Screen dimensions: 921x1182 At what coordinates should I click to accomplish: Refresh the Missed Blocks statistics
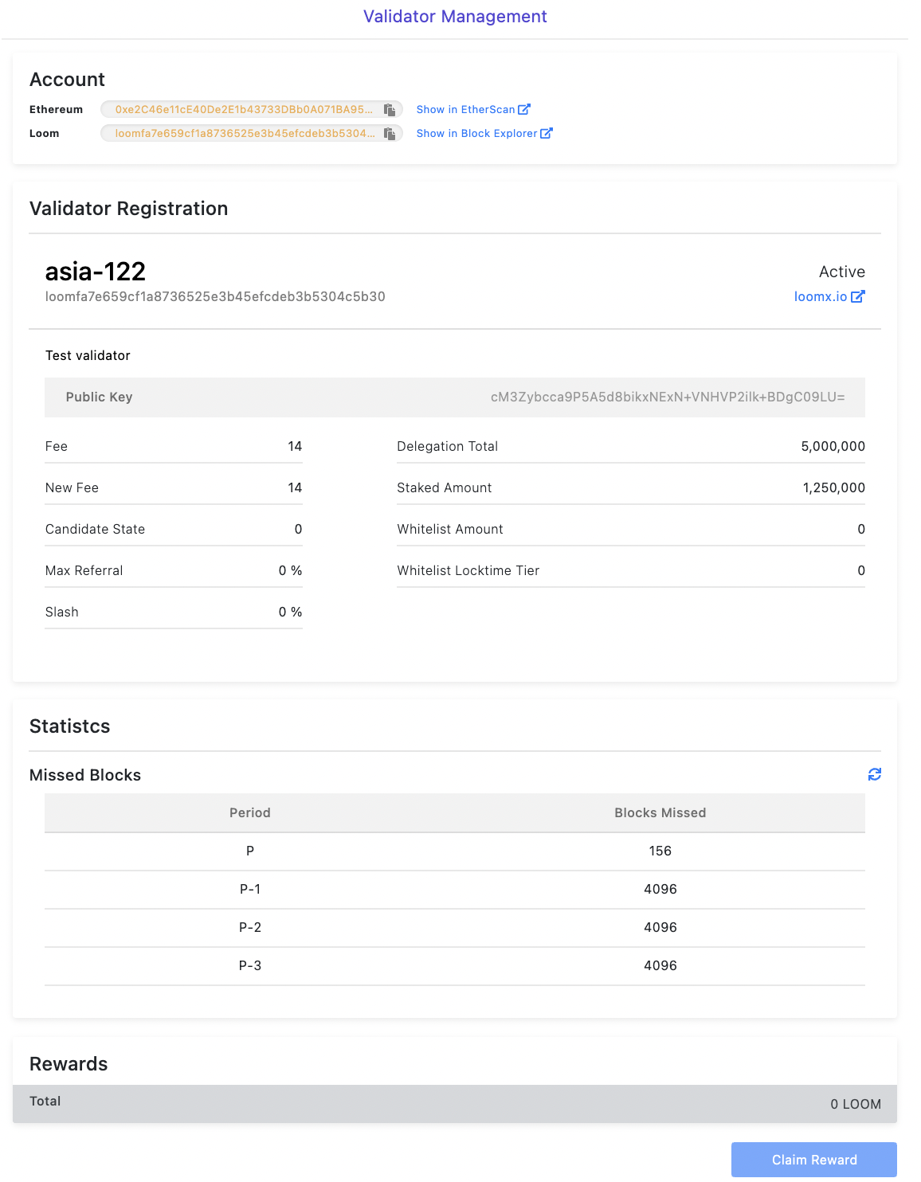874,773
